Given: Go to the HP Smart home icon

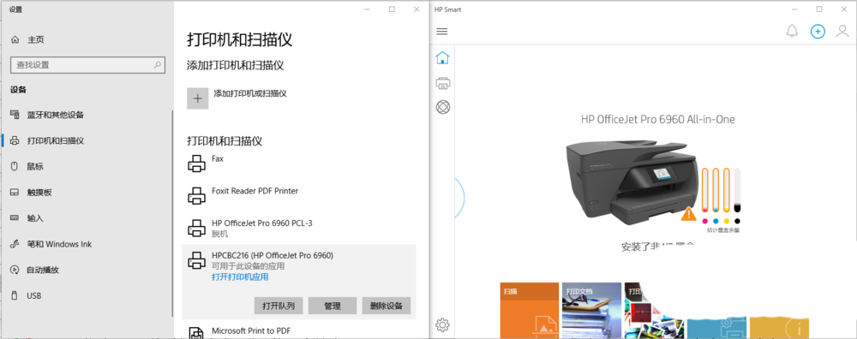Looking at the screenshot, I should (442, 57).
